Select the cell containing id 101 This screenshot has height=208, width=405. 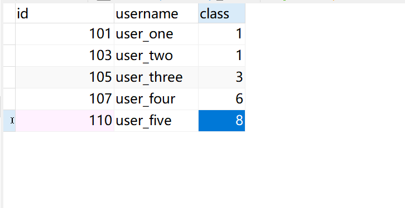pyautogui.click(x=65, y=34)
